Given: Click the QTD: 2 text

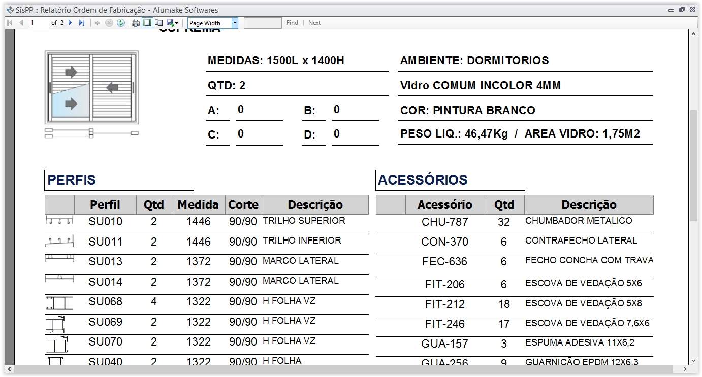Looking at the screenshot, I should (227, 85).
